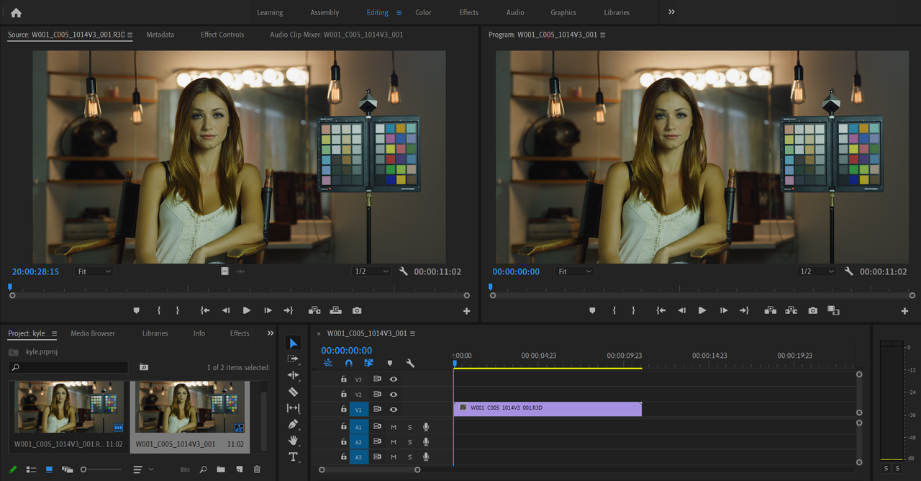This screenshot has width=921, height=481.
Task: Mark In point in Program monitor
Action: click(x=614, y=310)
